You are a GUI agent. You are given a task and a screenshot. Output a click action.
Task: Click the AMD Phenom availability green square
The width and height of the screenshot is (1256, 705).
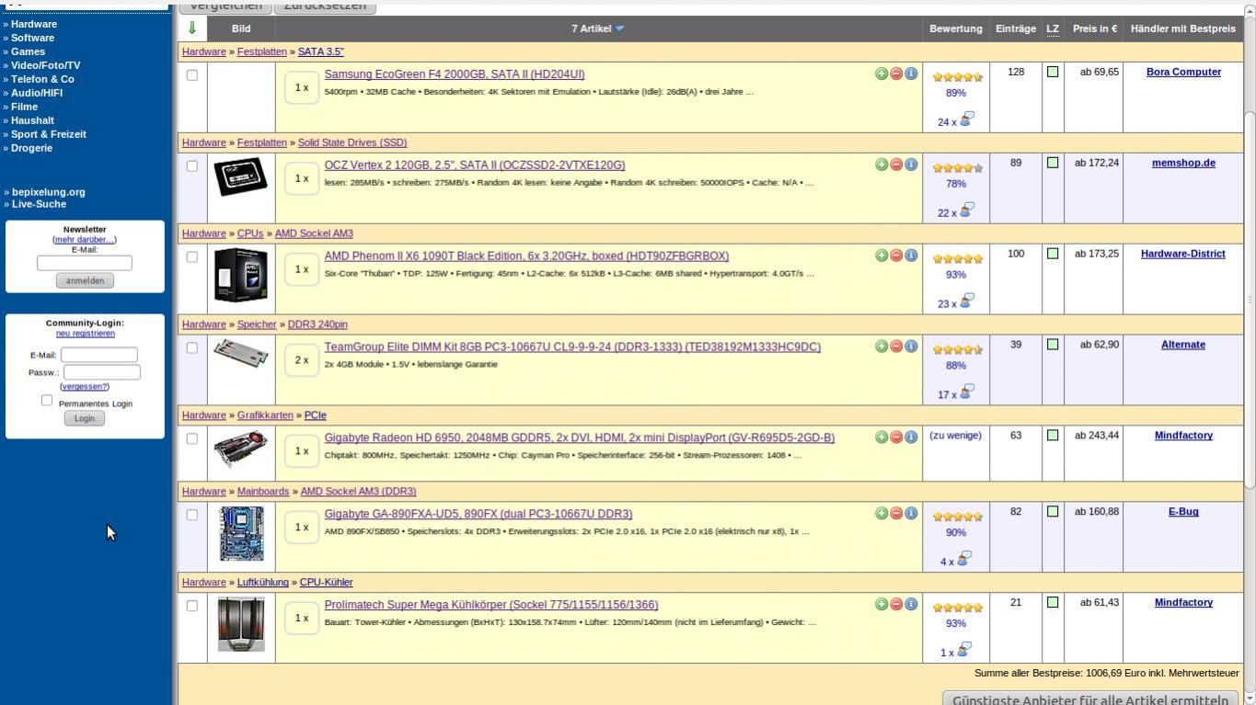pos(1053,254)
